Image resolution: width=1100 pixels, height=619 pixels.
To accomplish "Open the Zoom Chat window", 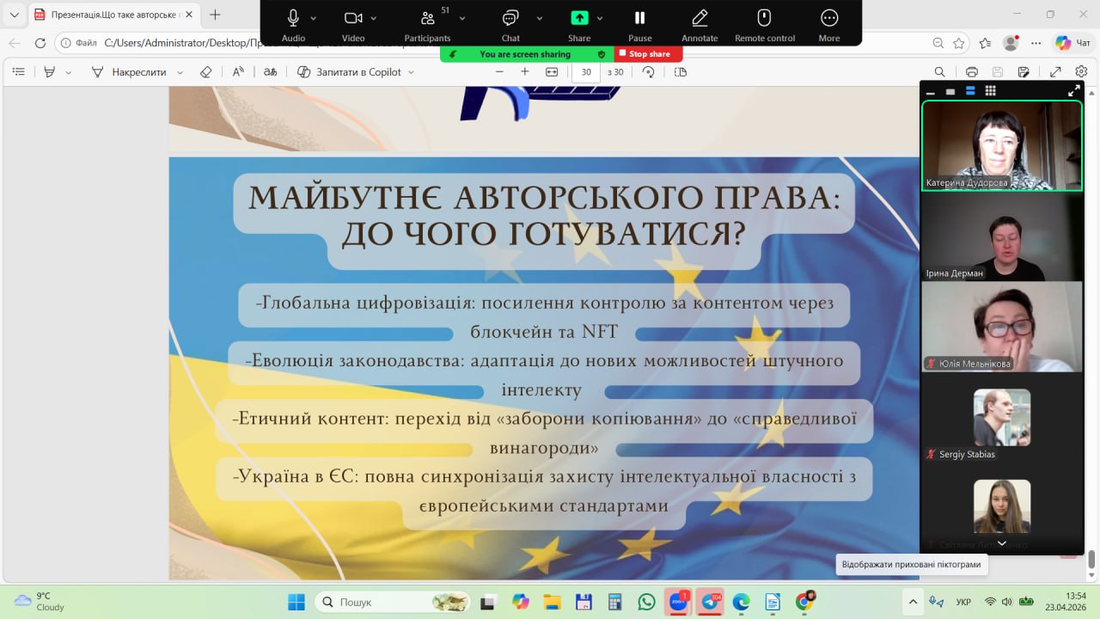I will pos(510,19).
